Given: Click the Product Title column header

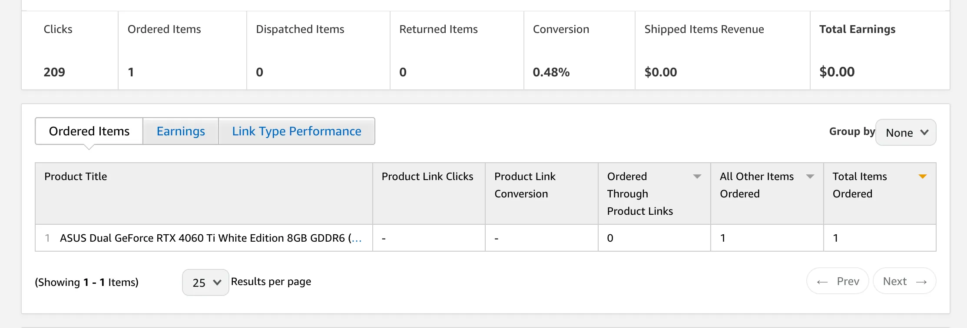Looking at the screenshot, I should coord(76,177).
